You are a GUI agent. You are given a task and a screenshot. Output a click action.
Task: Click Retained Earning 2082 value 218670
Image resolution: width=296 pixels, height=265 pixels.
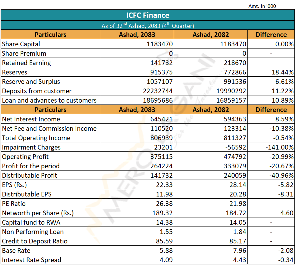235,63
